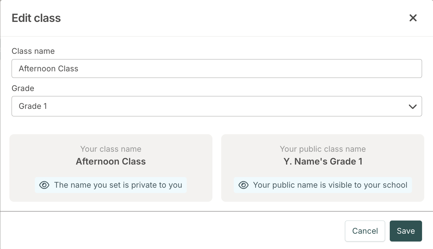Focus the Class name text field
The height and width of the screenshot is (249, 433).
pos(217,69)
